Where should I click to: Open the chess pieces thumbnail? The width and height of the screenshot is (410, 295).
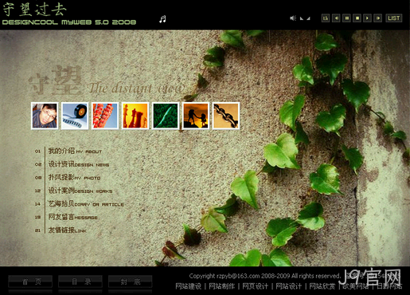135,116
